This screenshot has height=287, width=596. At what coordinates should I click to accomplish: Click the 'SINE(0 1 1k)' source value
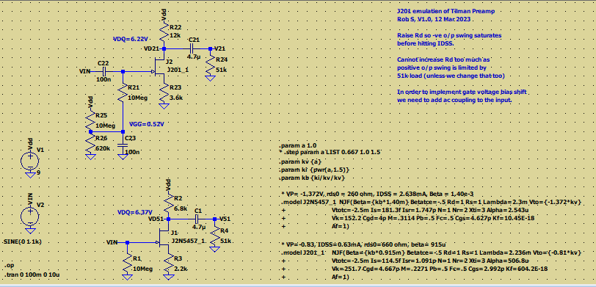point(23,241)
